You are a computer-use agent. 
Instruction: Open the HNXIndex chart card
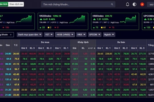tap(115, 21)
